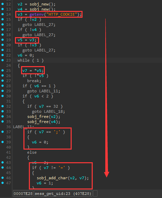Click LABEL_18 in goto on line 33
162x198 pixels.
(53, 111)
